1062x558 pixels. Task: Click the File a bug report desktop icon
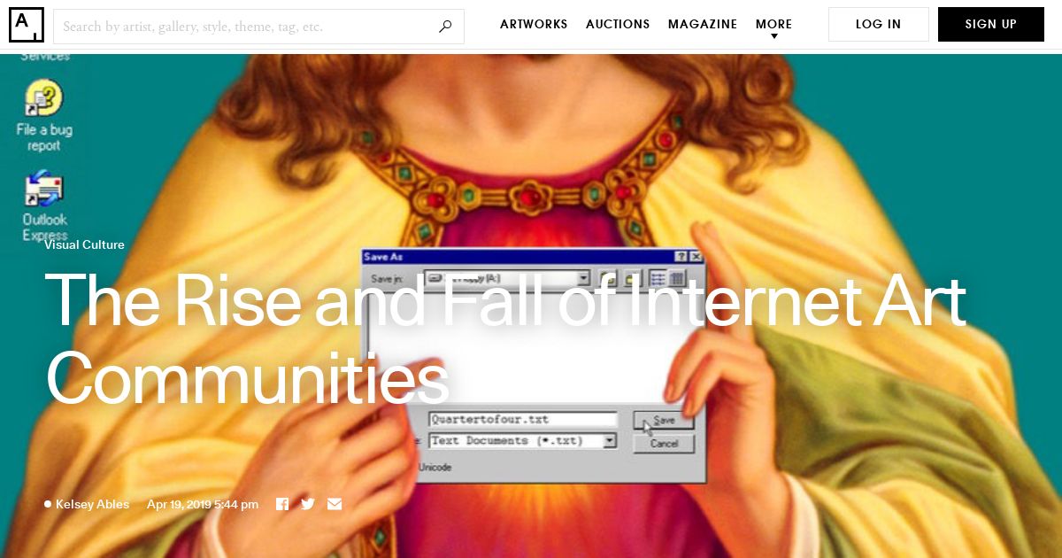(44, 116)
